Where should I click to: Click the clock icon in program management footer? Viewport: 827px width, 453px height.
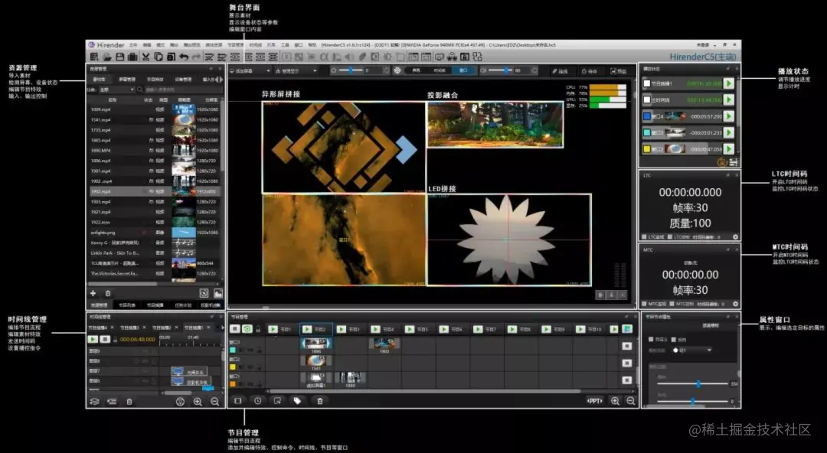coord(257,401)
